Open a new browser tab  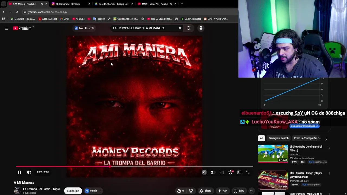(x=182, y=4)
